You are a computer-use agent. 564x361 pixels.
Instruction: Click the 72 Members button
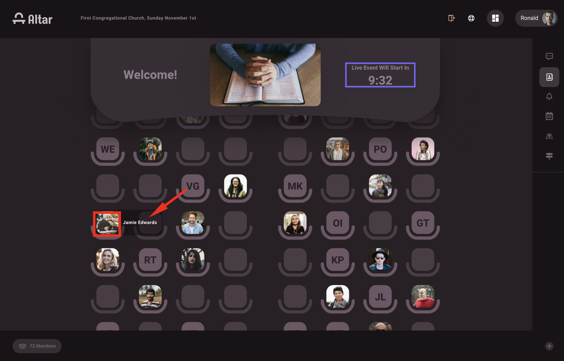pos(37,346)
